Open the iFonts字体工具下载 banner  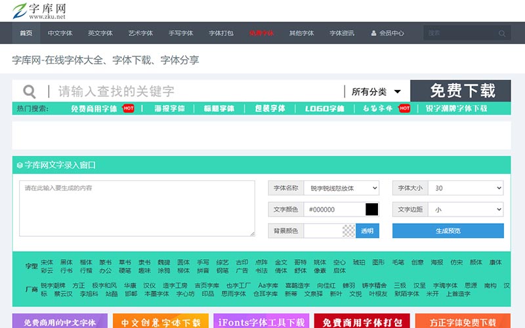[261, 321]
